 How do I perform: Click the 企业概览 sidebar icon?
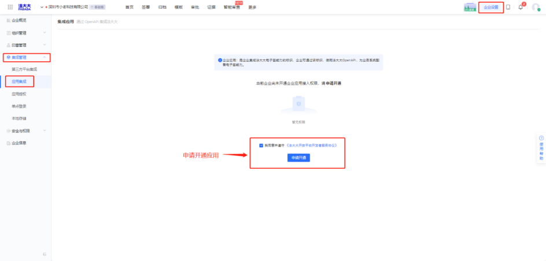(x=9, y=21)
